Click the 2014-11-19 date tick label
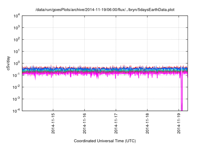Viewport: 207px width, 144px height. coord(179,123)
